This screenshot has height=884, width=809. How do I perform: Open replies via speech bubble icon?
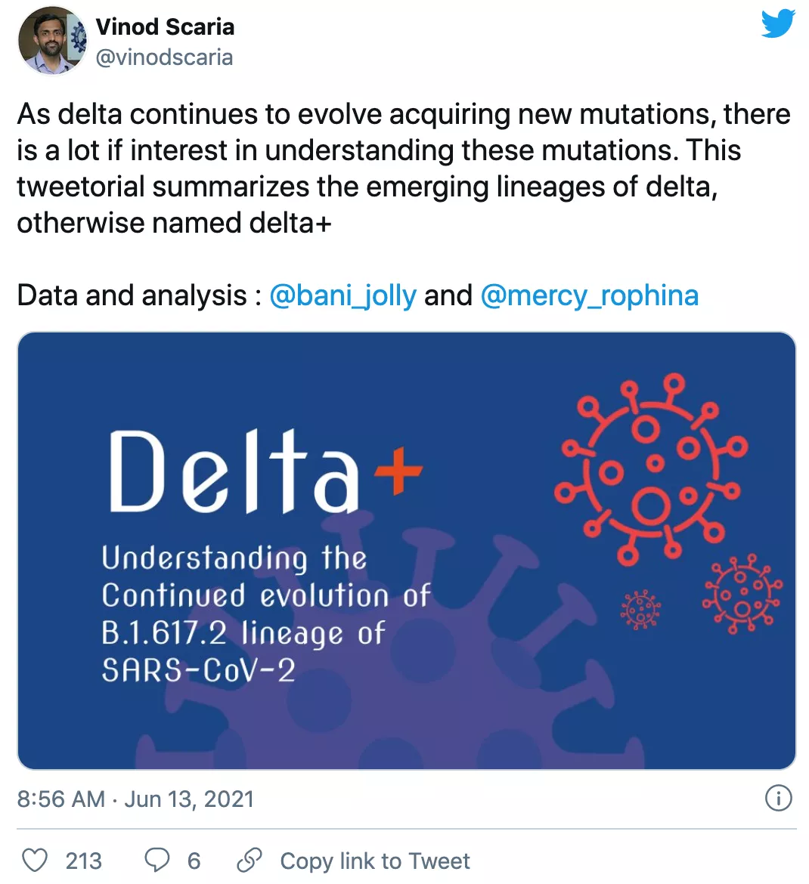pyautogui.click(x=157, y=861)
